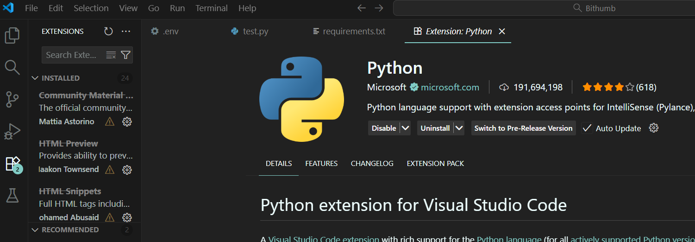
Task: Open the Selection menu
Action: (x=91, y=8)
